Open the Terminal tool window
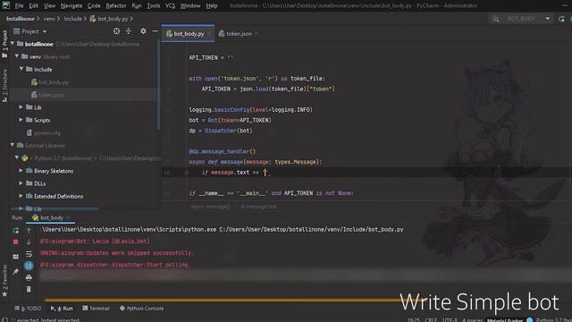 (96, 309)
